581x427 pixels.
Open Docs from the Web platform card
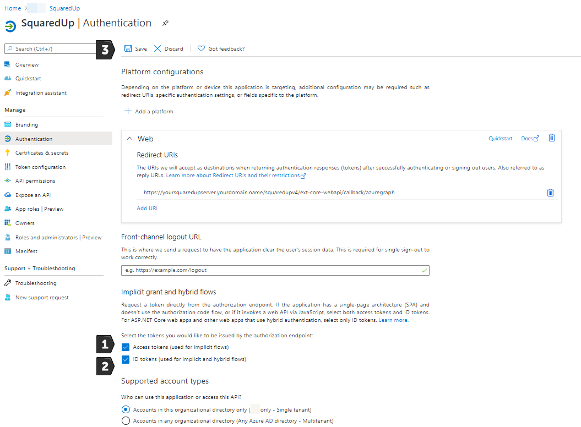526,138
